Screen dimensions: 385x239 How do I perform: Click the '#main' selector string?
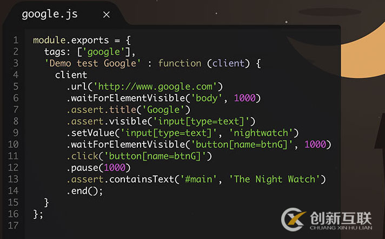(x=198, y=179)
